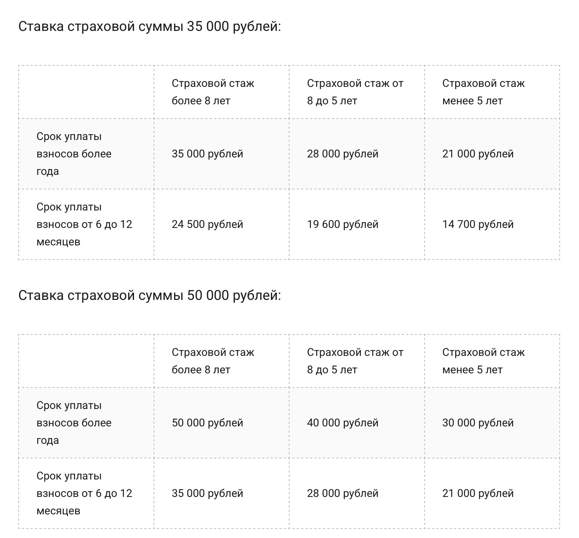The image size is (579, 538).
Task: Click '35 000 рублей' cell in the 50 000 table
Action: [x=207, y=493]
